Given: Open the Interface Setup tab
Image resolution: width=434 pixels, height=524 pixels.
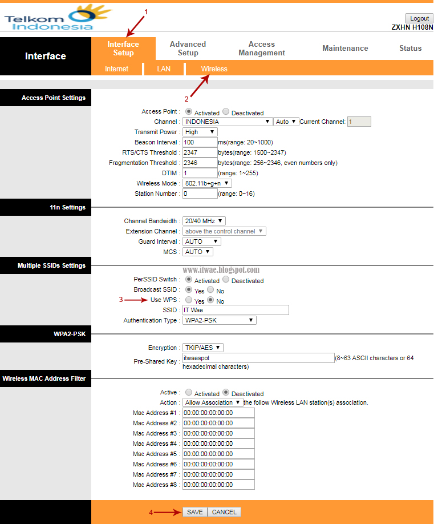Looking at the screenshot, I should click(123, 49).
